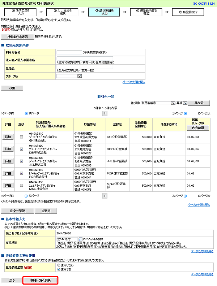Click the 登録名 cell GHI(株)営業部
This screenshot has height=286, width=217.
[x=117, y=137]
